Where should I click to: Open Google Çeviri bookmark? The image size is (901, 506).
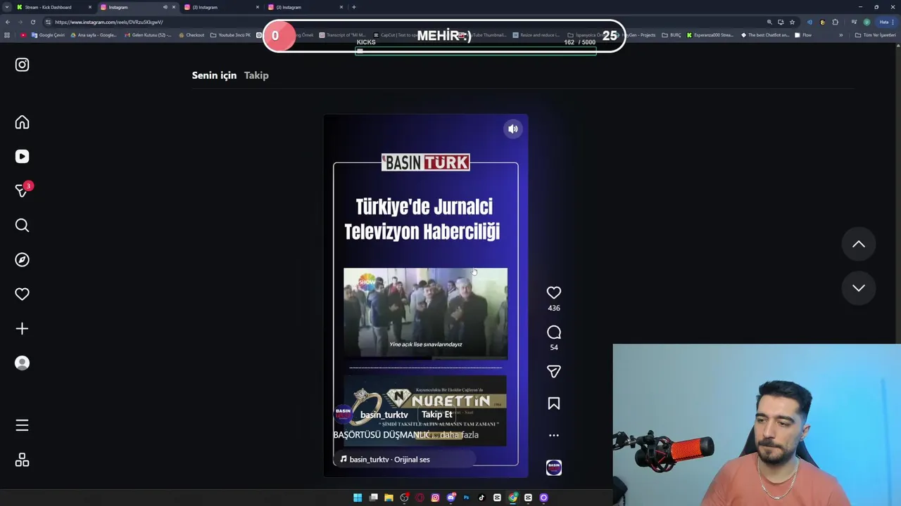point(47,35)
